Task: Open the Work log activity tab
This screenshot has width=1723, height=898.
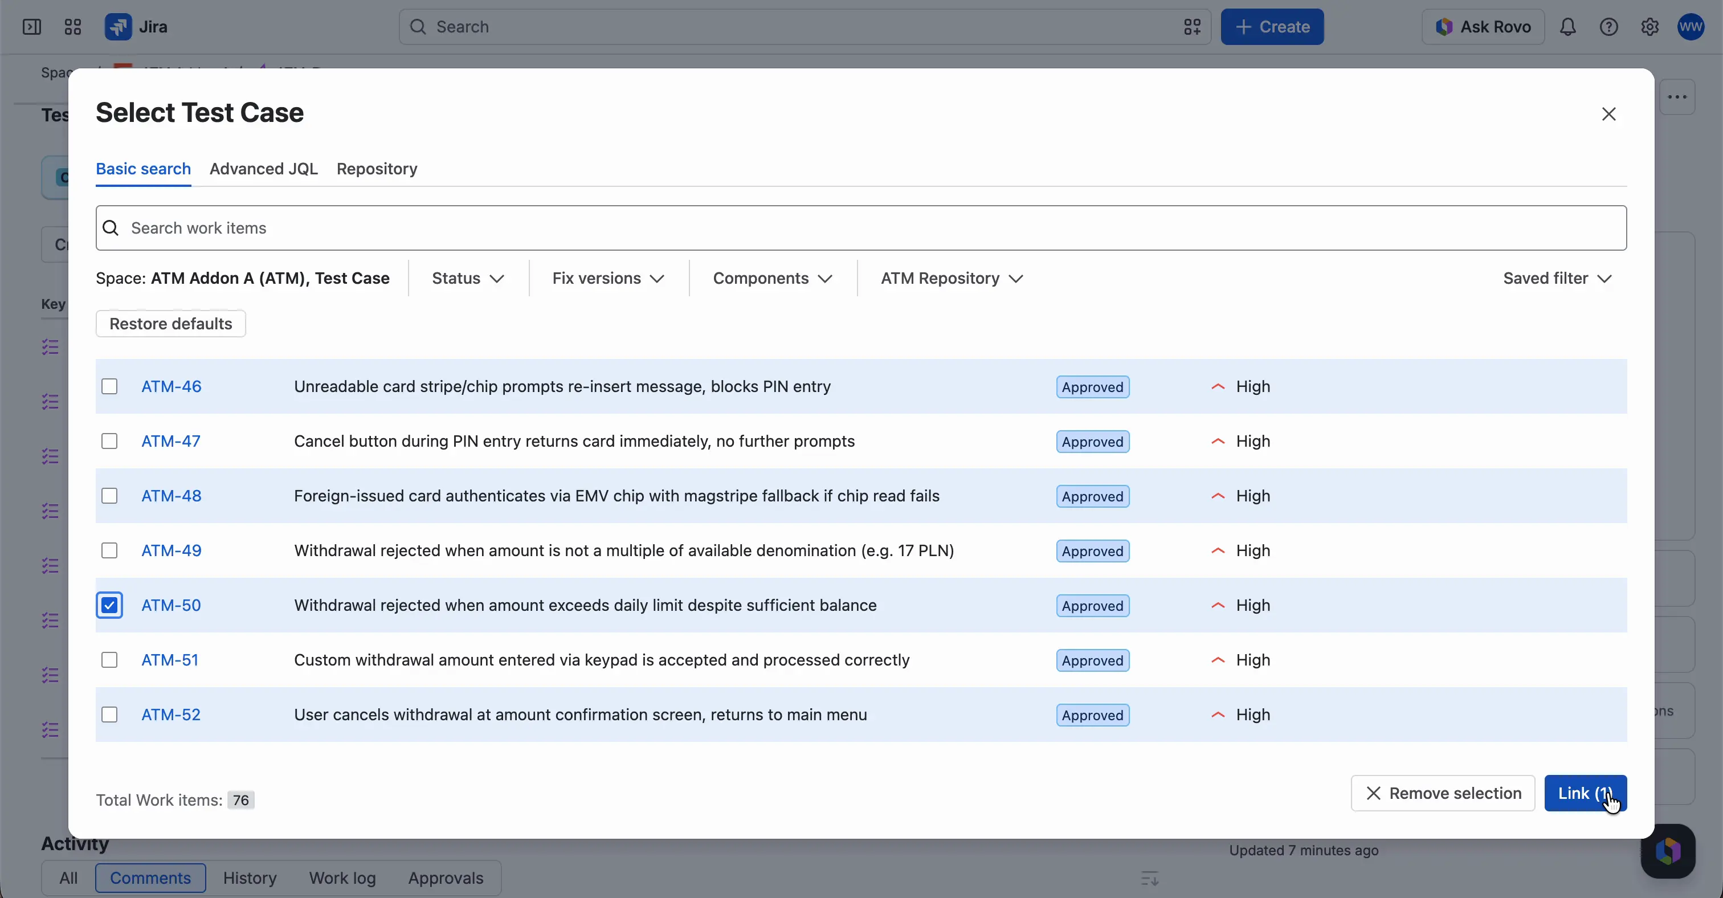Action: [x=342, y=878]
